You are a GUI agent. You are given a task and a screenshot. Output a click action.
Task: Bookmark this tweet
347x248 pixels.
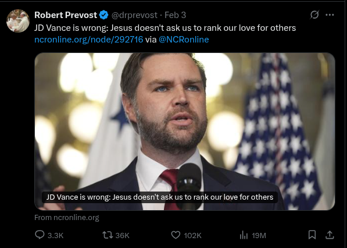coord(312,235)
